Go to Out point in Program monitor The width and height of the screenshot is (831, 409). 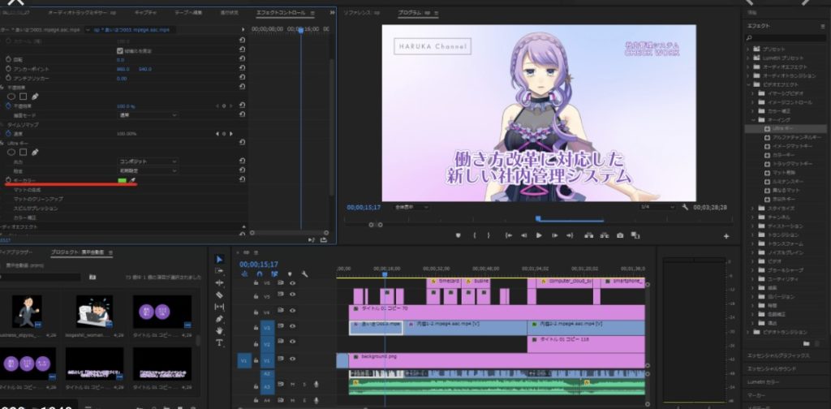pos(570,236)
